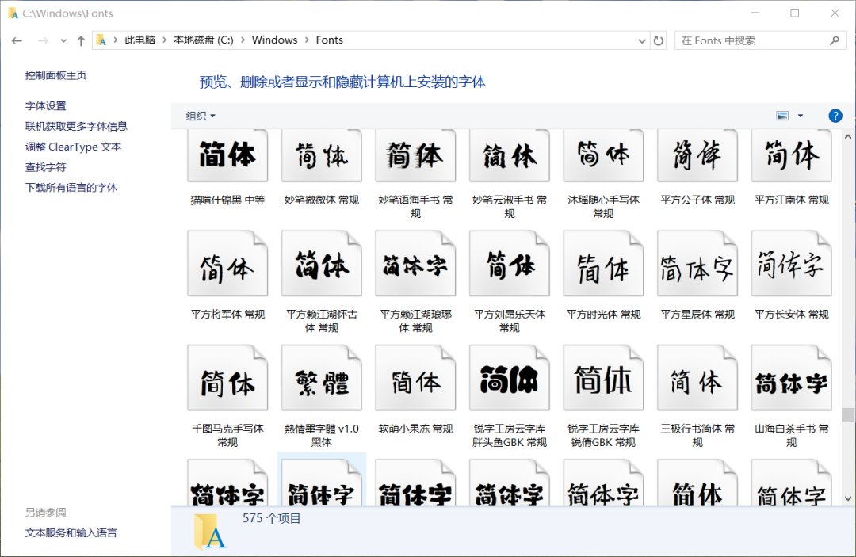
Task: Click the vertical scrollbar thumb
Action: pos(848,414)
